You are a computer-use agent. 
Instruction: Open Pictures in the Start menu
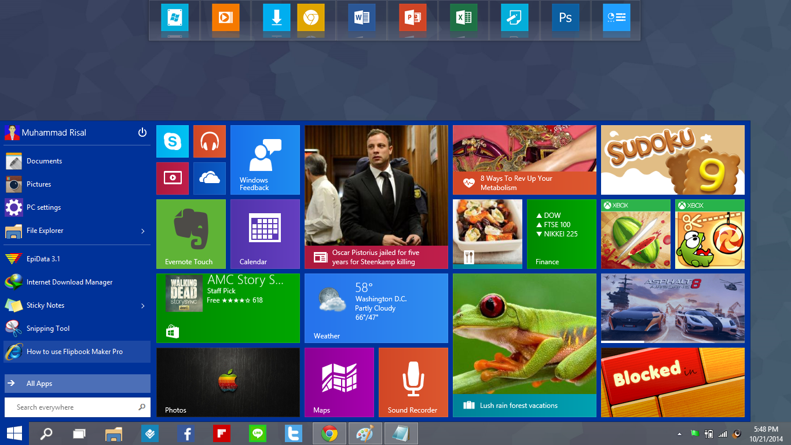tap(77, 184)
